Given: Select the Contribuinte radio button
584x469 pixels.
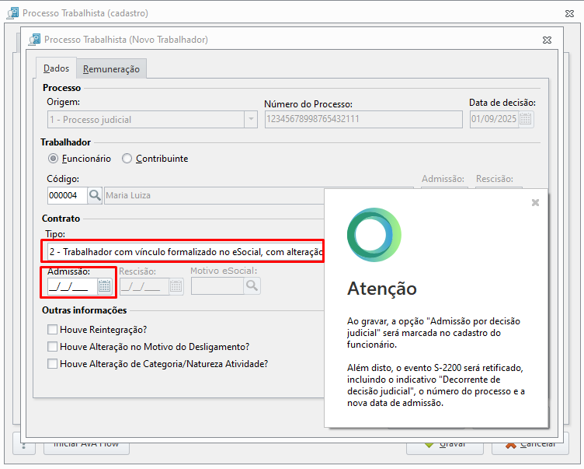Looking at the screenshot, I should (x=127, y=159).
